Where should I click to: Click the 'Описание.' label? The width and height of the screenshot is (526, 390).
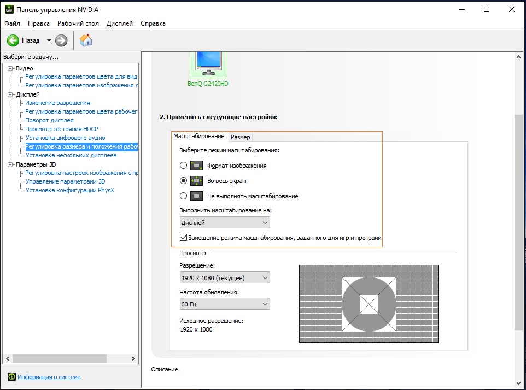pos(165,369)
